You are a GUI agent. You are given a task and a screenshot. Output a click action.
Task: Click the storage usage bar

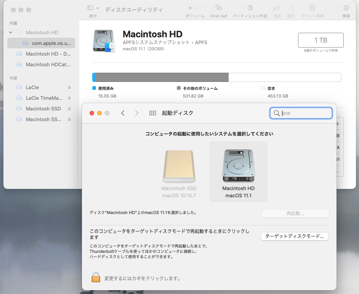coord(216,78)
